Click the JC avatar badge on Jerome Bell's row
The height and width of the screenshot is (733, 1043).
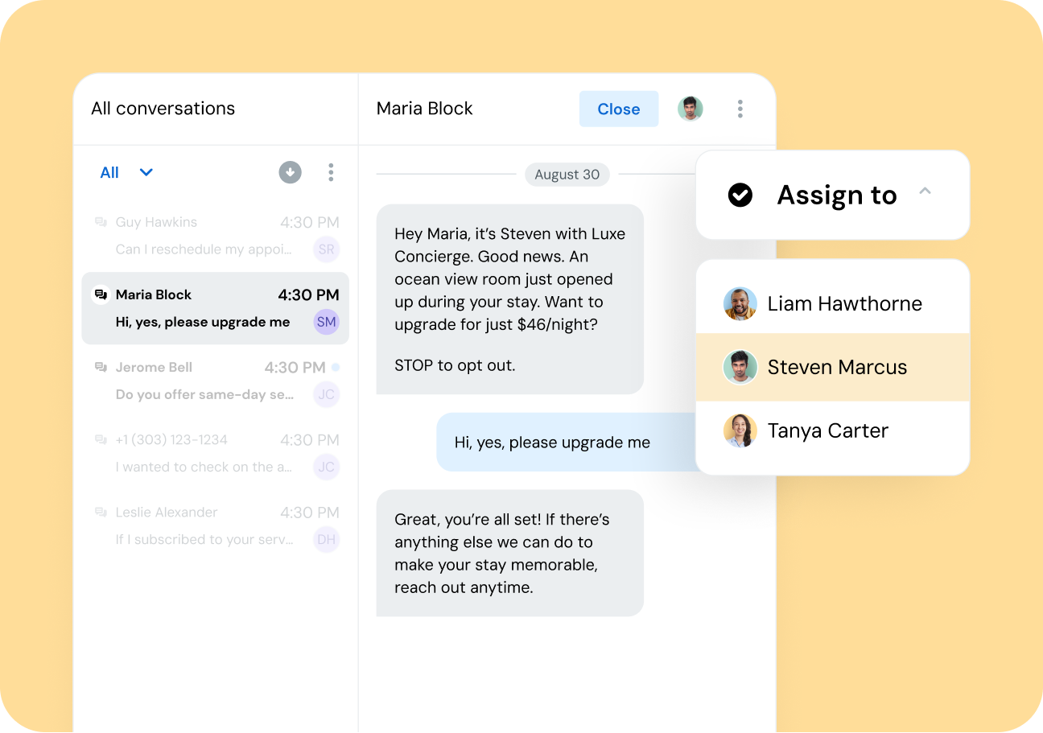pos(326,394)
